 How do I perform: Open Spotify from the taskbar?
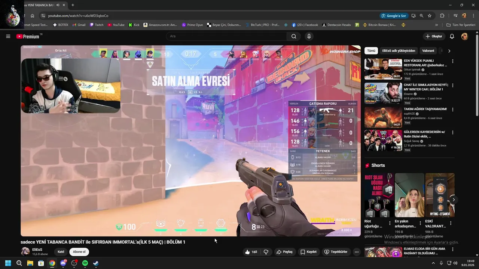point(85,263)
